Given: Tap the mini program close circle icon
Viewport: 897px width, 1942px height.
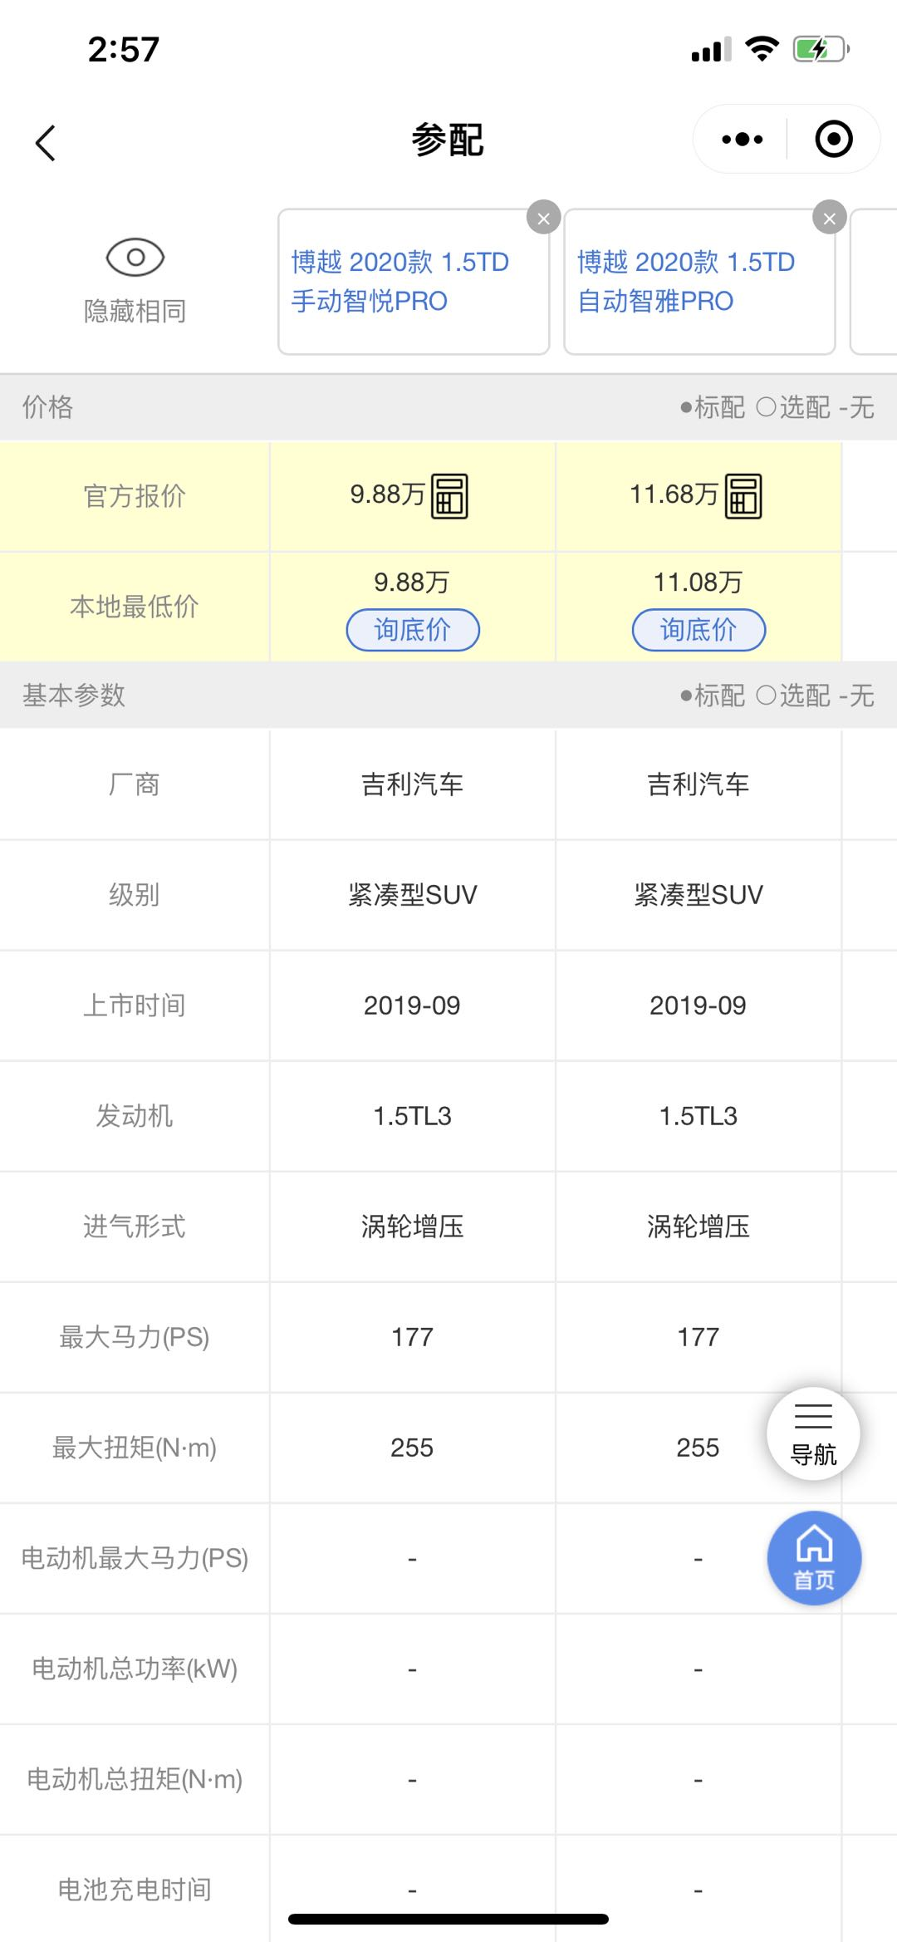Looking at the screenshot, I should pyautogui.click(x=834, y=140).
